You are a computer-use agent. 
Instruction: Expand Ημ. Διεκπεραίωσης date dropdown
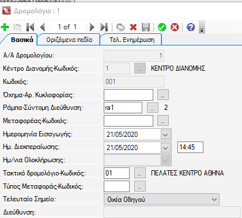[x=165, y=148]
